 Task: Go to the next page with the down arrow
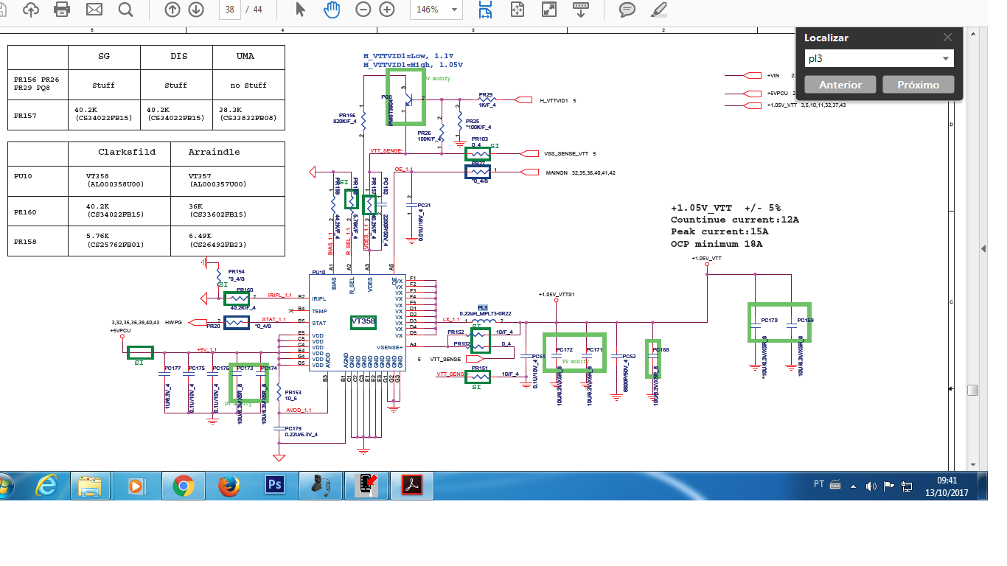[x=196, y=10]
